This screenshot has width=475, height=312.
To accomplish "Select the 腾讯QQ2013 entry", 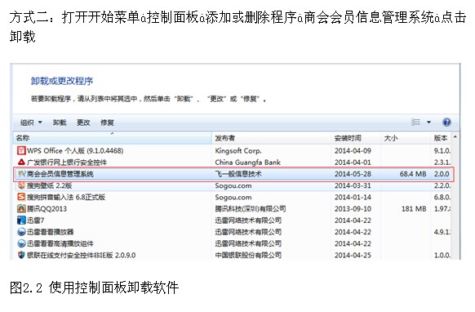I will [x=232, y=208].
